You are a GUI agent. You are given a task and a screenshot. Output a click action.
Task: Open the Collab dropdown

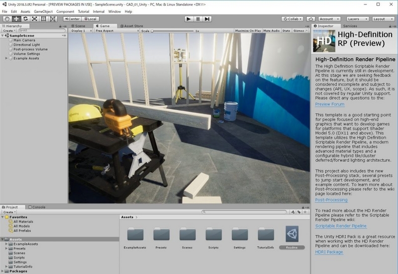pyautogui.click(x=293, y=19)
